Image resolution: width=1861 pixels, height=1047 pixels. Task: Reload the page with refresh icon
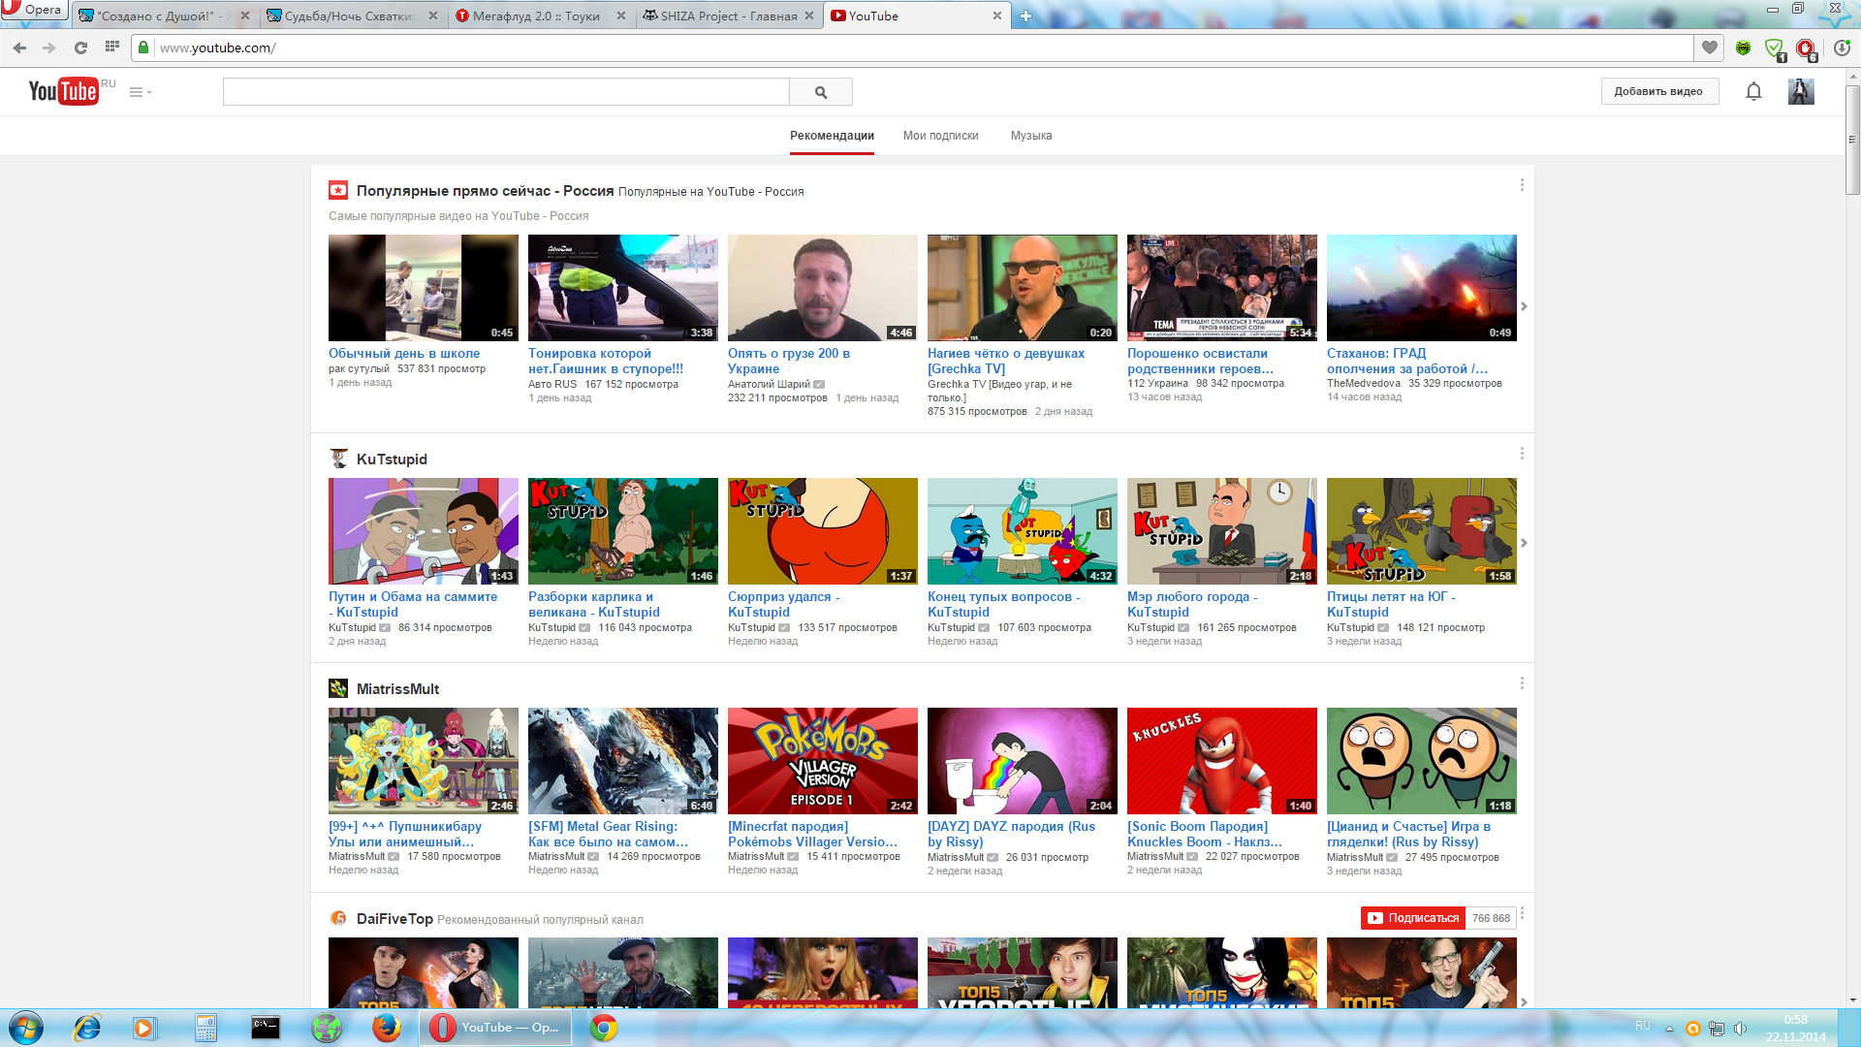click(x=81, y=48)
